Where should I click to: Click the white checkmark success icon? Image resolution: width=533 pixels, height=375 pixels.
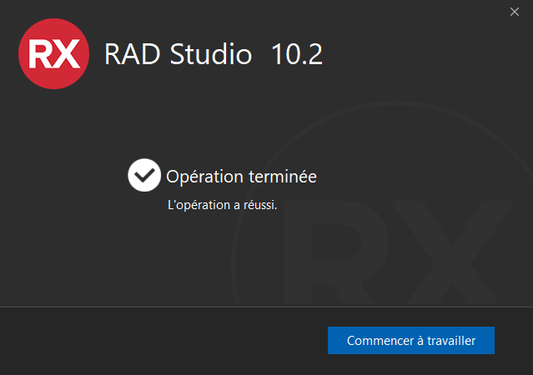(x=144, y=176)
